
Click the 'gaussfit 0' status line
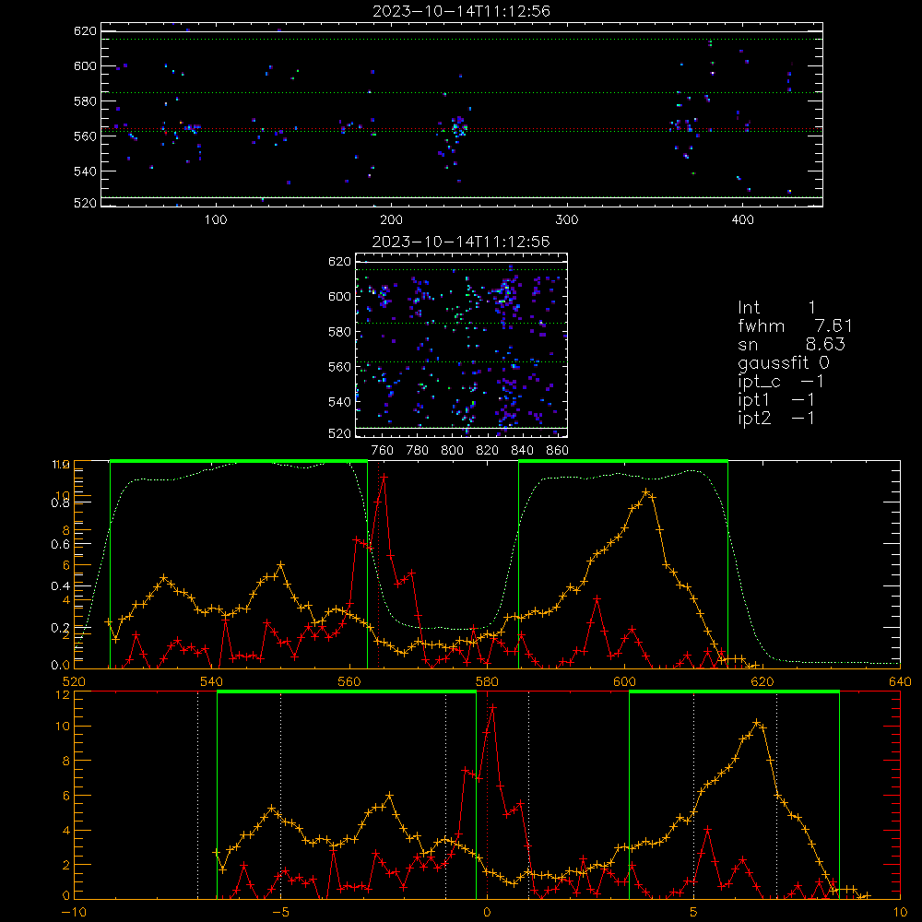(783, 362)
